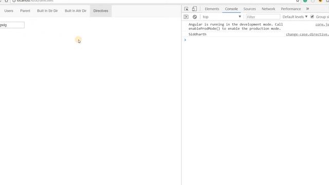
Task: Focus the console Filter field
Action: pos(263,17)
